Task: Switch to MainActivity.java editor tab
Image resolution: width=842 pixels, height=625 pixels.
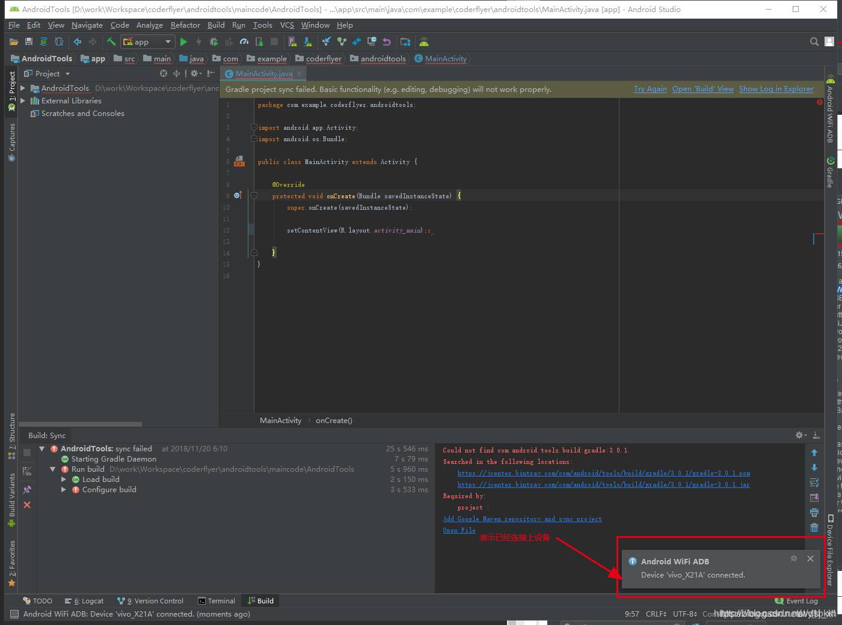Action: click(x=263, y=73)
